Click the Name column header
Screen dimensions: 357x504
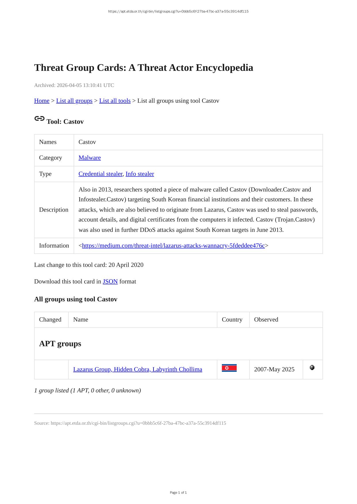80,320
